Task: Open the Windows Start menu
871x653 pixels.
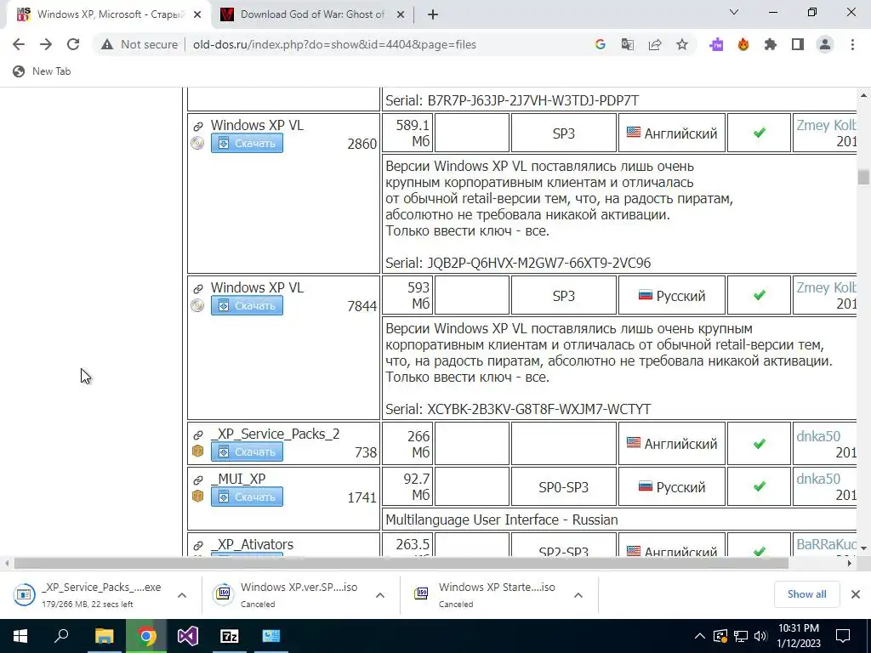Action: click(x=20, y=636)
